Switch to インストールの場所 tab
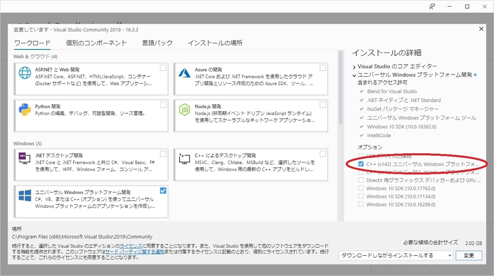This screenshot has height=276, width=494. click(215, 43)
